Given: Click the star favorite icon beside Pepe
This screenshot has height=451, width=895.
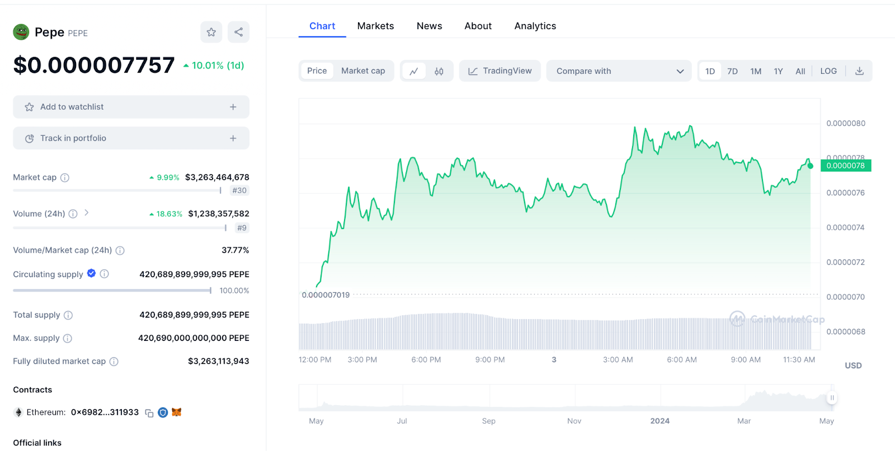Looking at the screenshot, I should point(211,32).
